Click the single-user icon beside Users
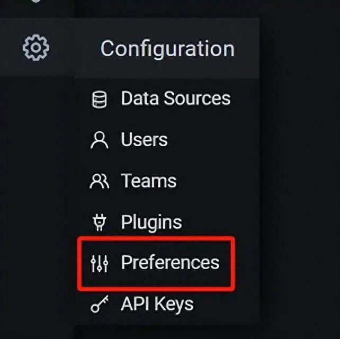 tap(99, 140)
